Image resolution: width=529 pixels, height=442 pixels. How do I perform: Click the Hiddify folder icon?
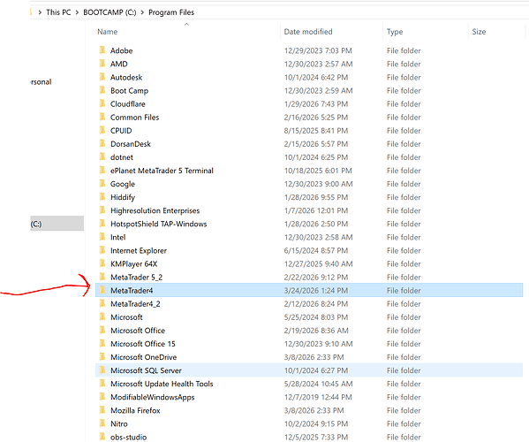point(102,197)
